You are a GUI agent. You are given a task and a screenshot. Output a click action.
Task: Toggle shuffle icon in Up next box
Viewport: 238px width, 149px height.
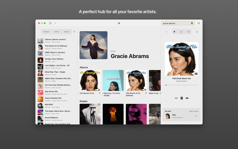(x=196, y=116)
